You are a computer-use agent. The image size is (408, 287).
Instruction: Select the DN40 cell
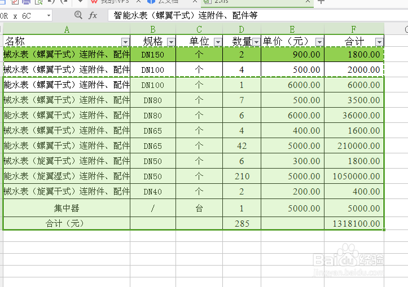pyautogui.click(x=153, y=192)
